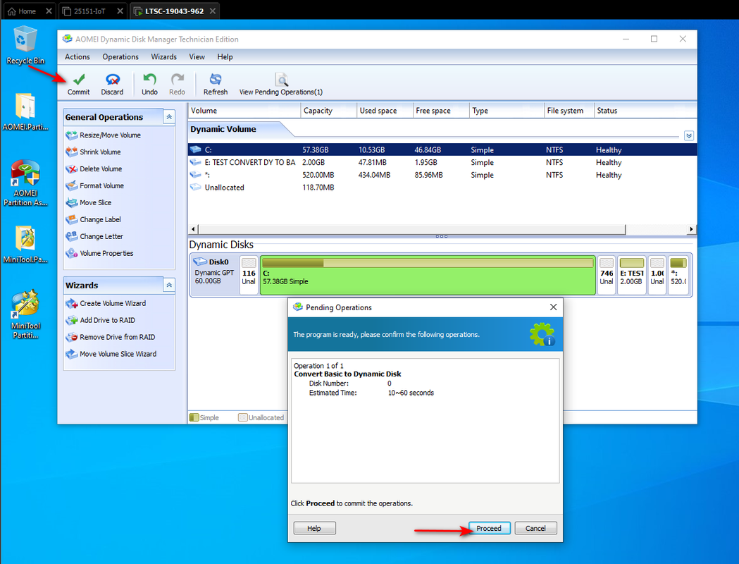Click left arrow of volume list scrollbar
The width and height of the screenshot is (739, 564).
193,229
